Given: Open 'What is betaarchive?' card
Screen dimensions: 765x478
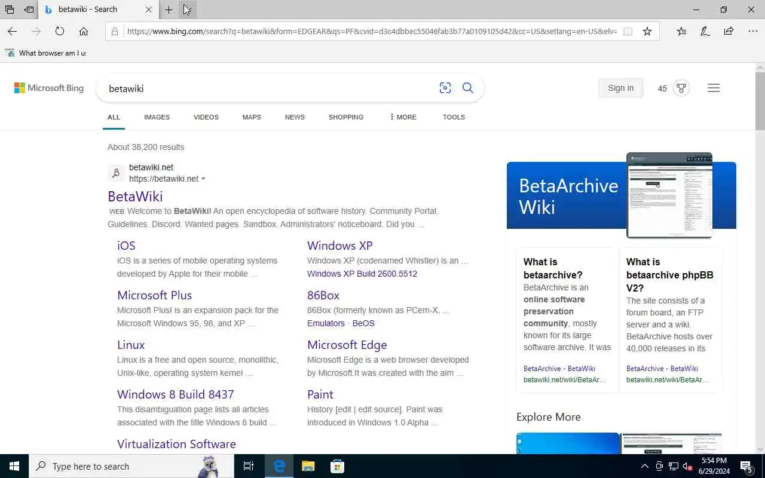Looking at the screenshot, I should point(568,320).
